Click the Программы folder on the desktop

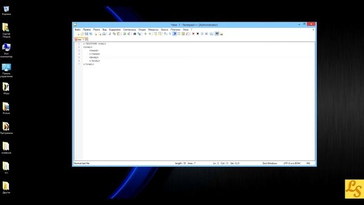pyautogui.click(x=6, y=128)
